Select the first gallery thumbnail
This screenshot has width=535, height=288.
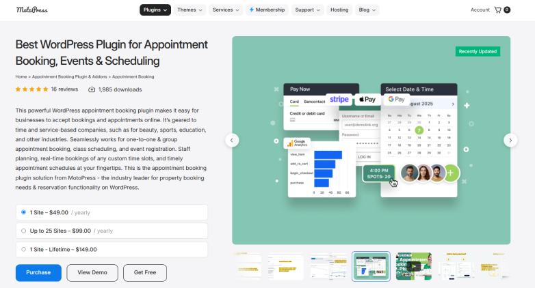(247, 266)
